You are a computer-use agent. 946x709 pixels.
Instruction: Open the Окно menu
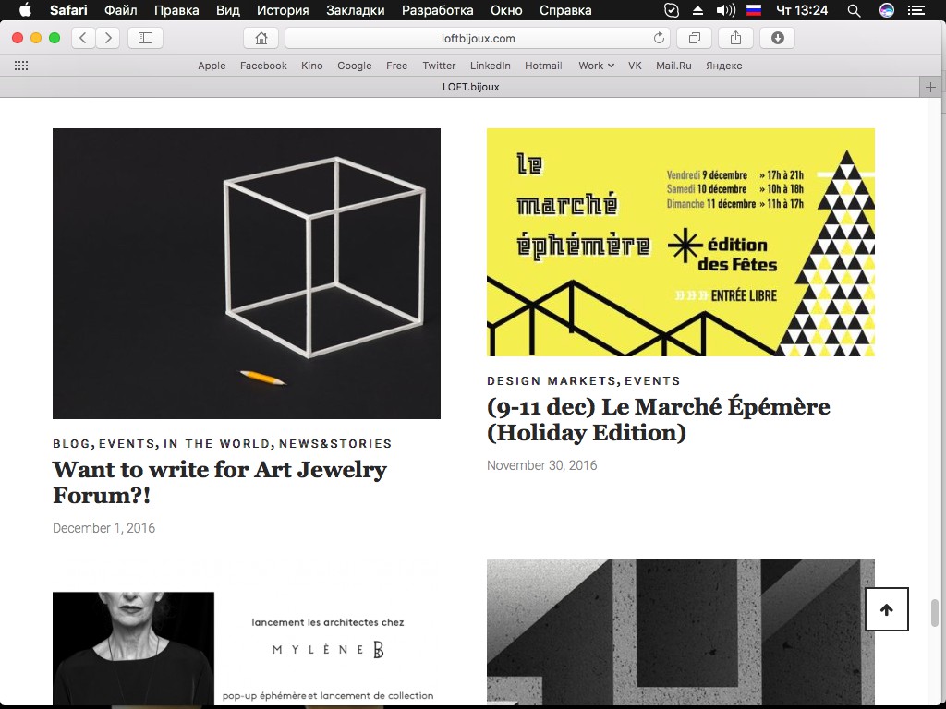point(506,10)
